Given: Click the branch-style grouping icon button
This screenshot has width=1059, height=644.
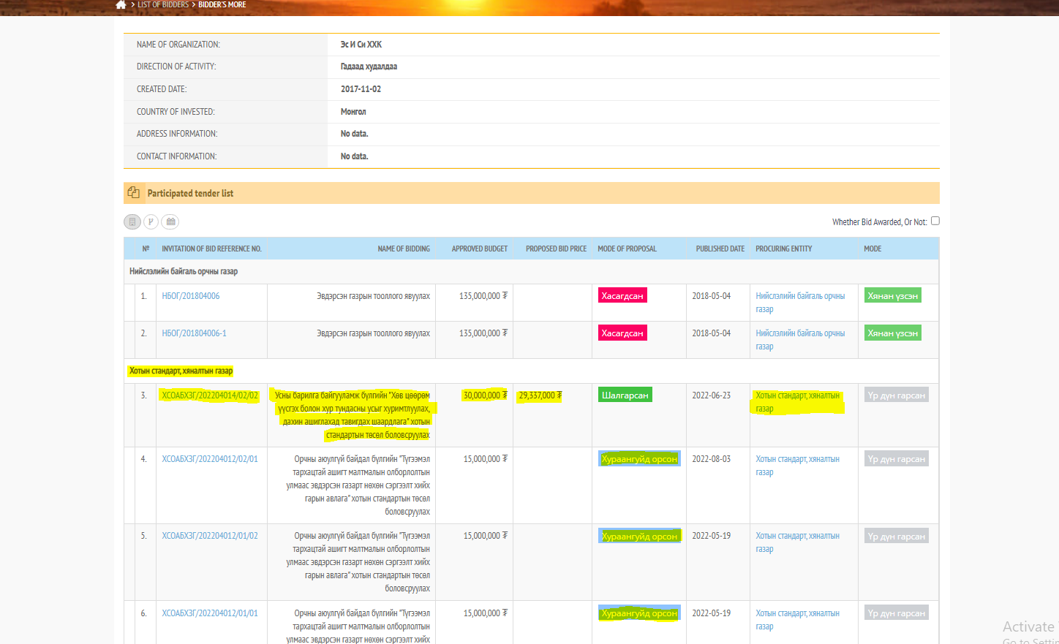Looking at the screenshot, I should click(x=151, y=222).
